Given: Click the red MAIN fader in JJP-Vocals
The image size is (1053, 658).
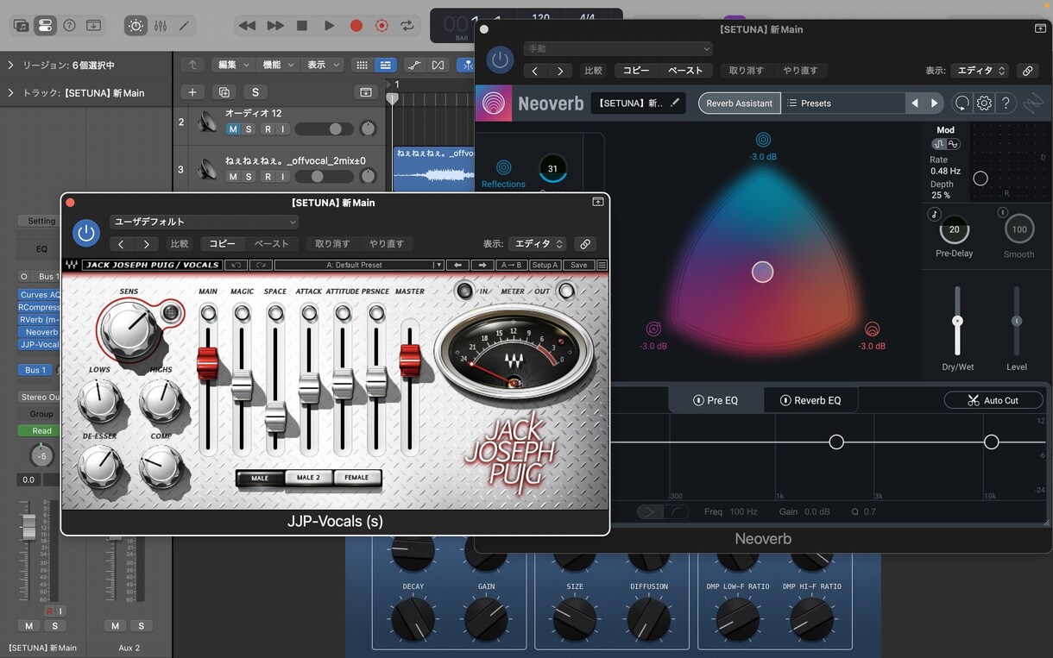Looking at the screenshot, I should (x=207, y=363).
